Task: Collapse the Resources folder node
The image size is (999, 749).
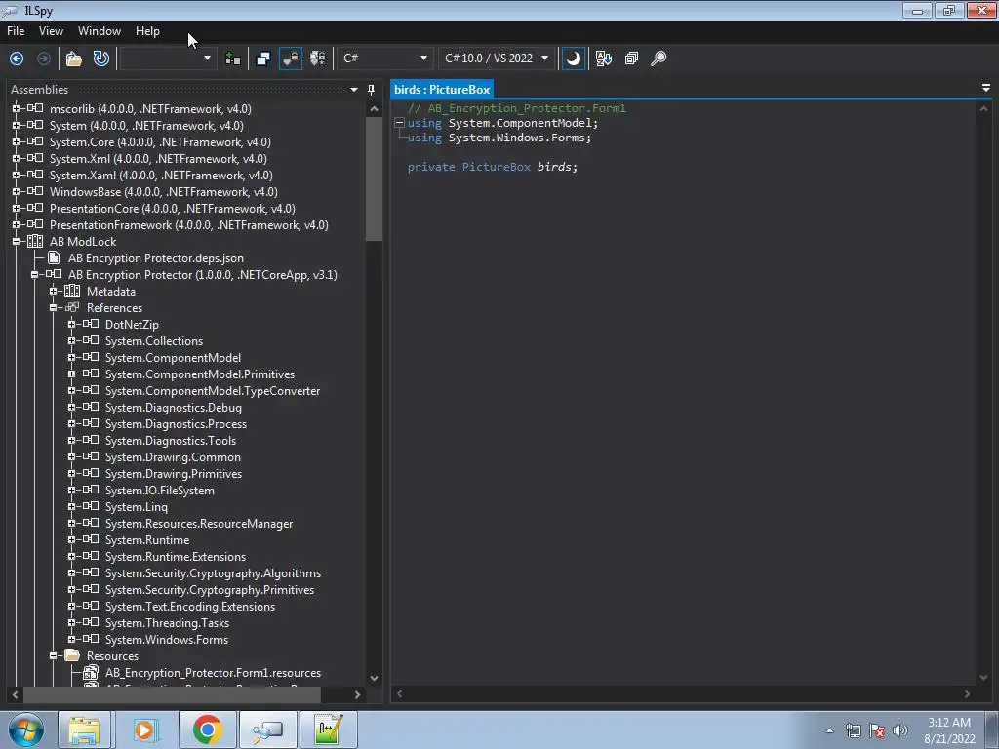Action: pyautogui.click(x=53, y=655)
